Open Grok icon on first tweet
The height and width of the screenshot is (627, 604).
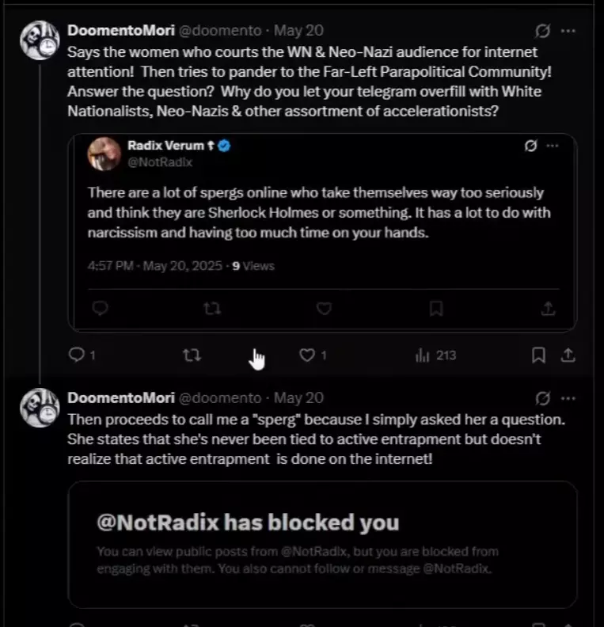[542, 31]
